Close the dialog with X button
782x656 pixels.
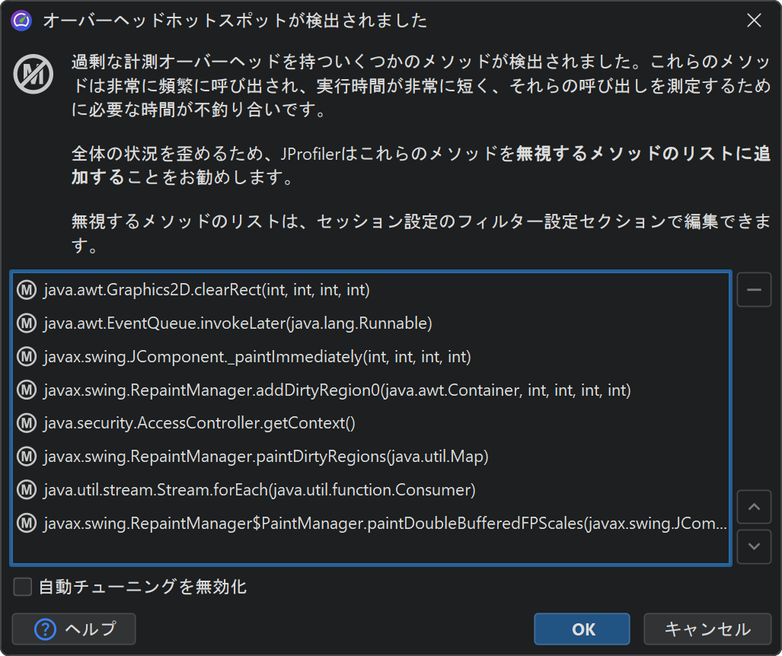[754, 21]
